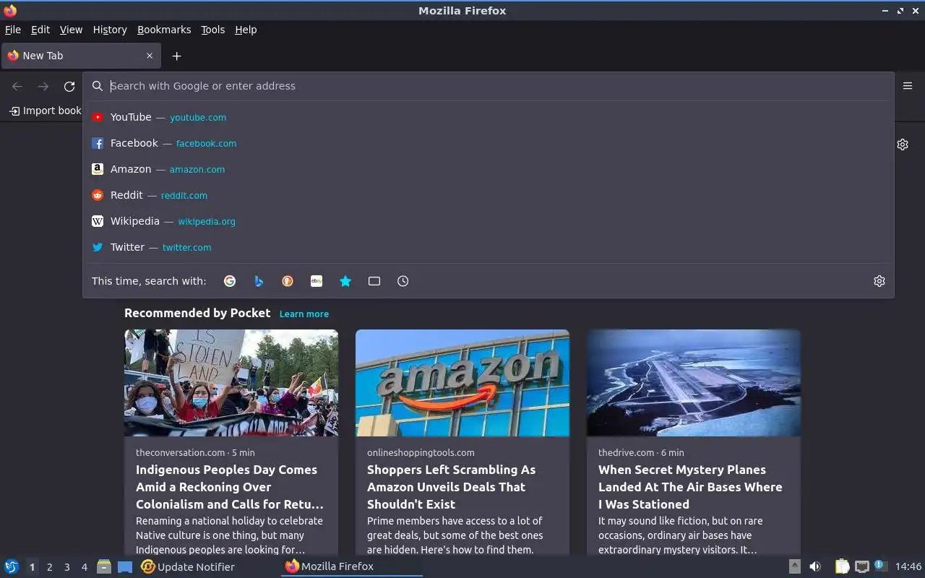Search open tabs using the tabs icon

[x=374, y=281]
